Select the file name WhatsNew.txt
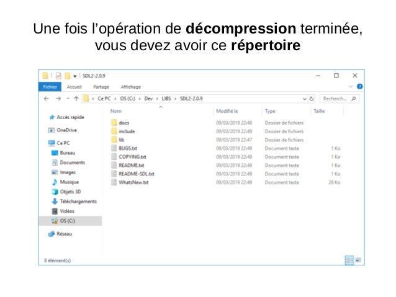The image size is (396, 297). pyautogui.click(x=133, y=182)
